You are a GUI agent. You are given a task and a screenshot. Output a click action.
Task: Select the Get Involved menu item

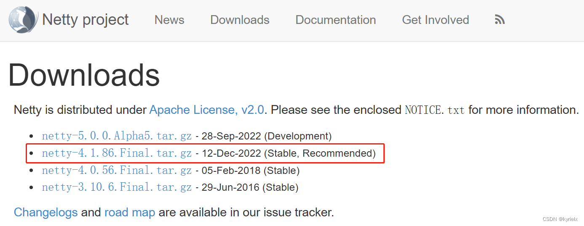coord(435,20)
